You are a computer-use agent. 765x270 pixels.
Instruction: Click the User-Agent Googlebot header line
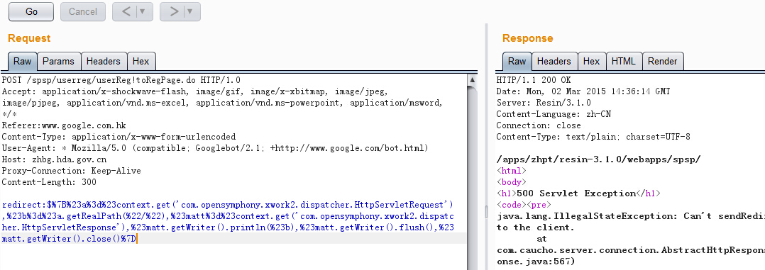(x=215, y=148)
